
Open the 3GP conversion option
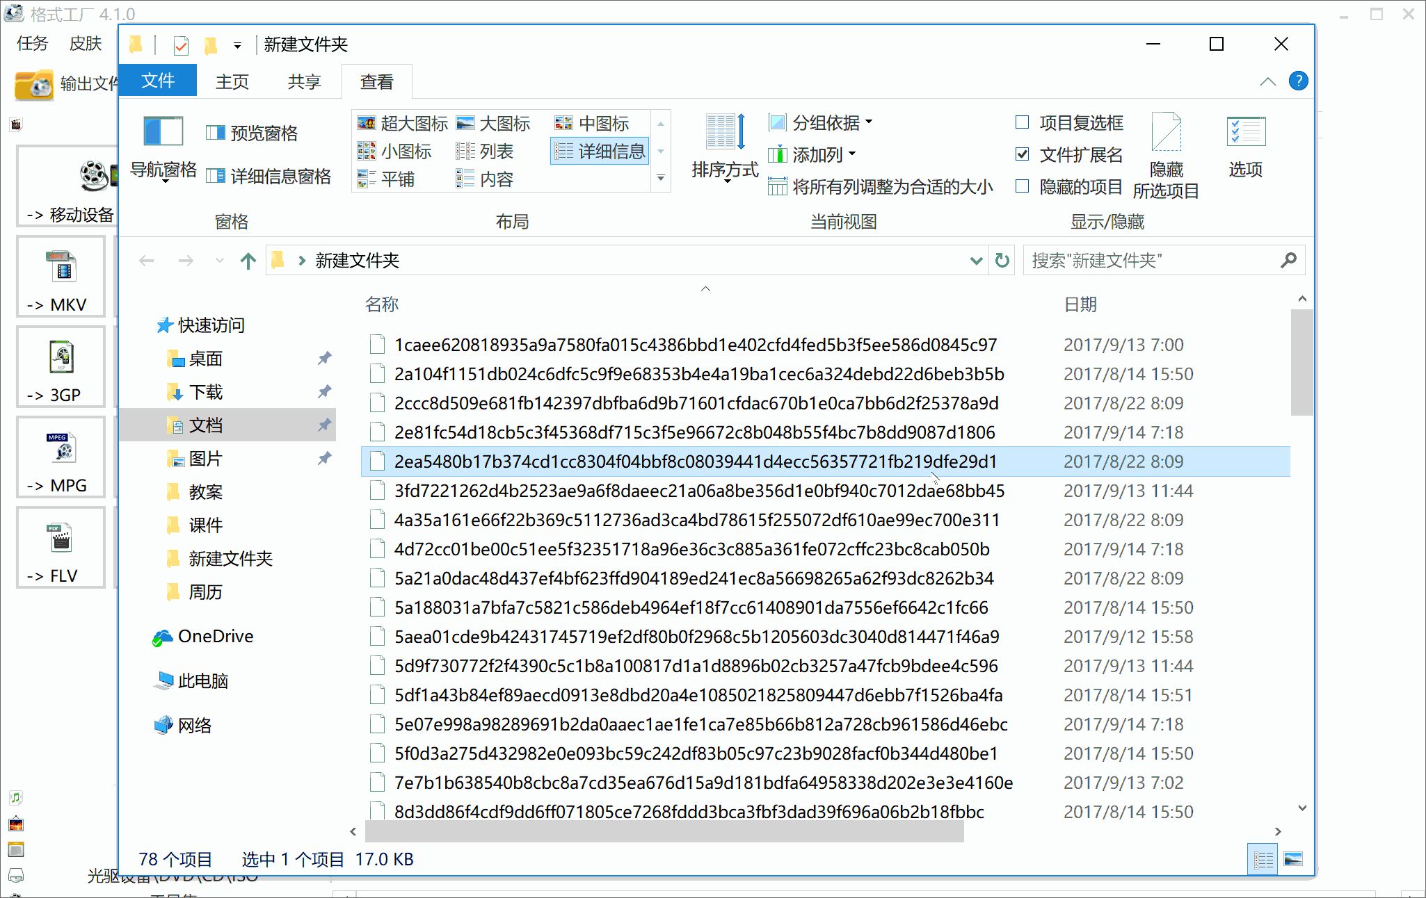point(61,367)
